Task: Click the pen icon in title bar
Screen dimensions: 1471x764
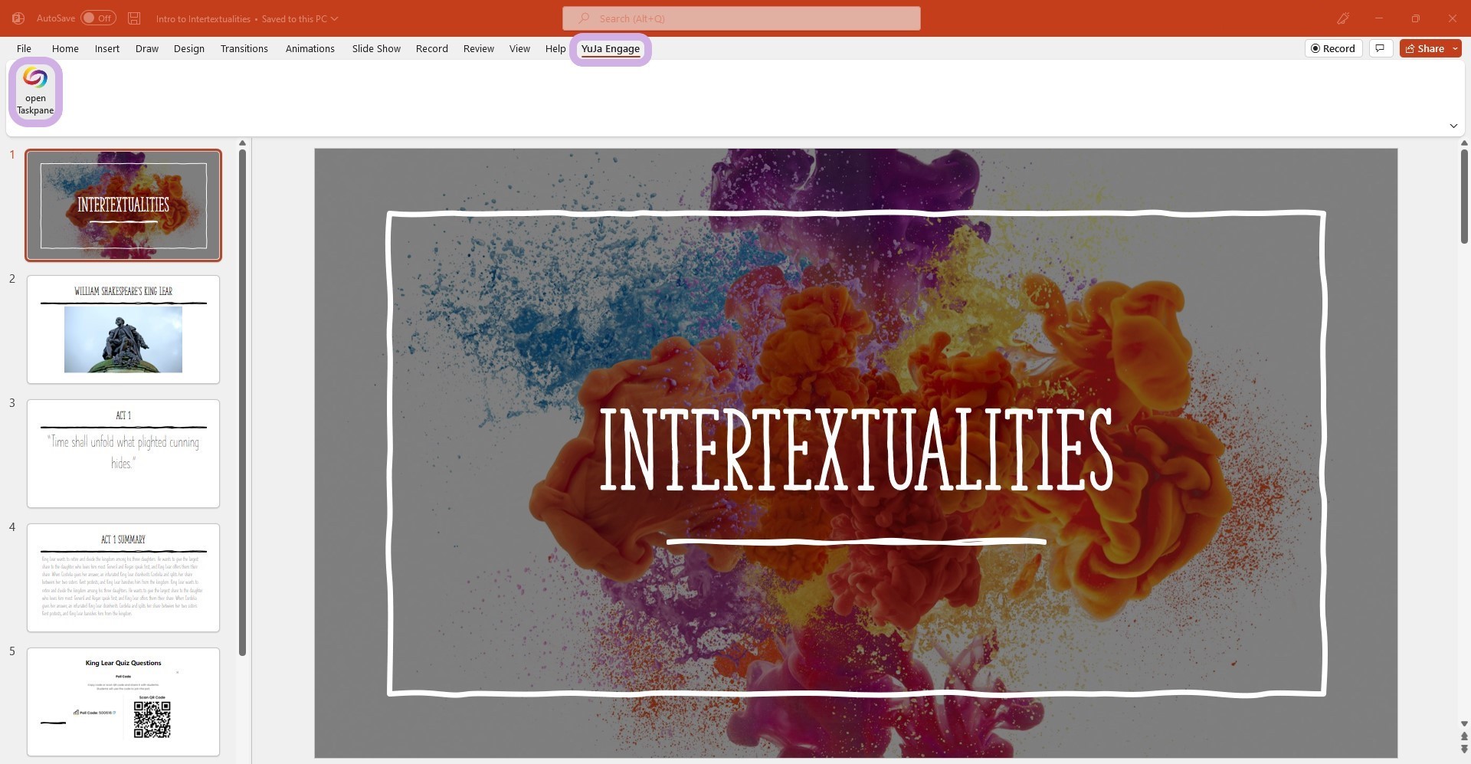Action: pyautogui.click(x=1343, y=18)
